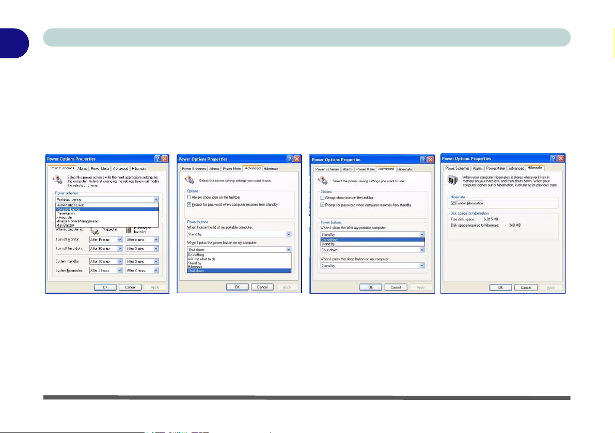Viewport: 615px width, 433px height.
Task: Select 'Ask me what to do' power button option
Action: point(239,259)
